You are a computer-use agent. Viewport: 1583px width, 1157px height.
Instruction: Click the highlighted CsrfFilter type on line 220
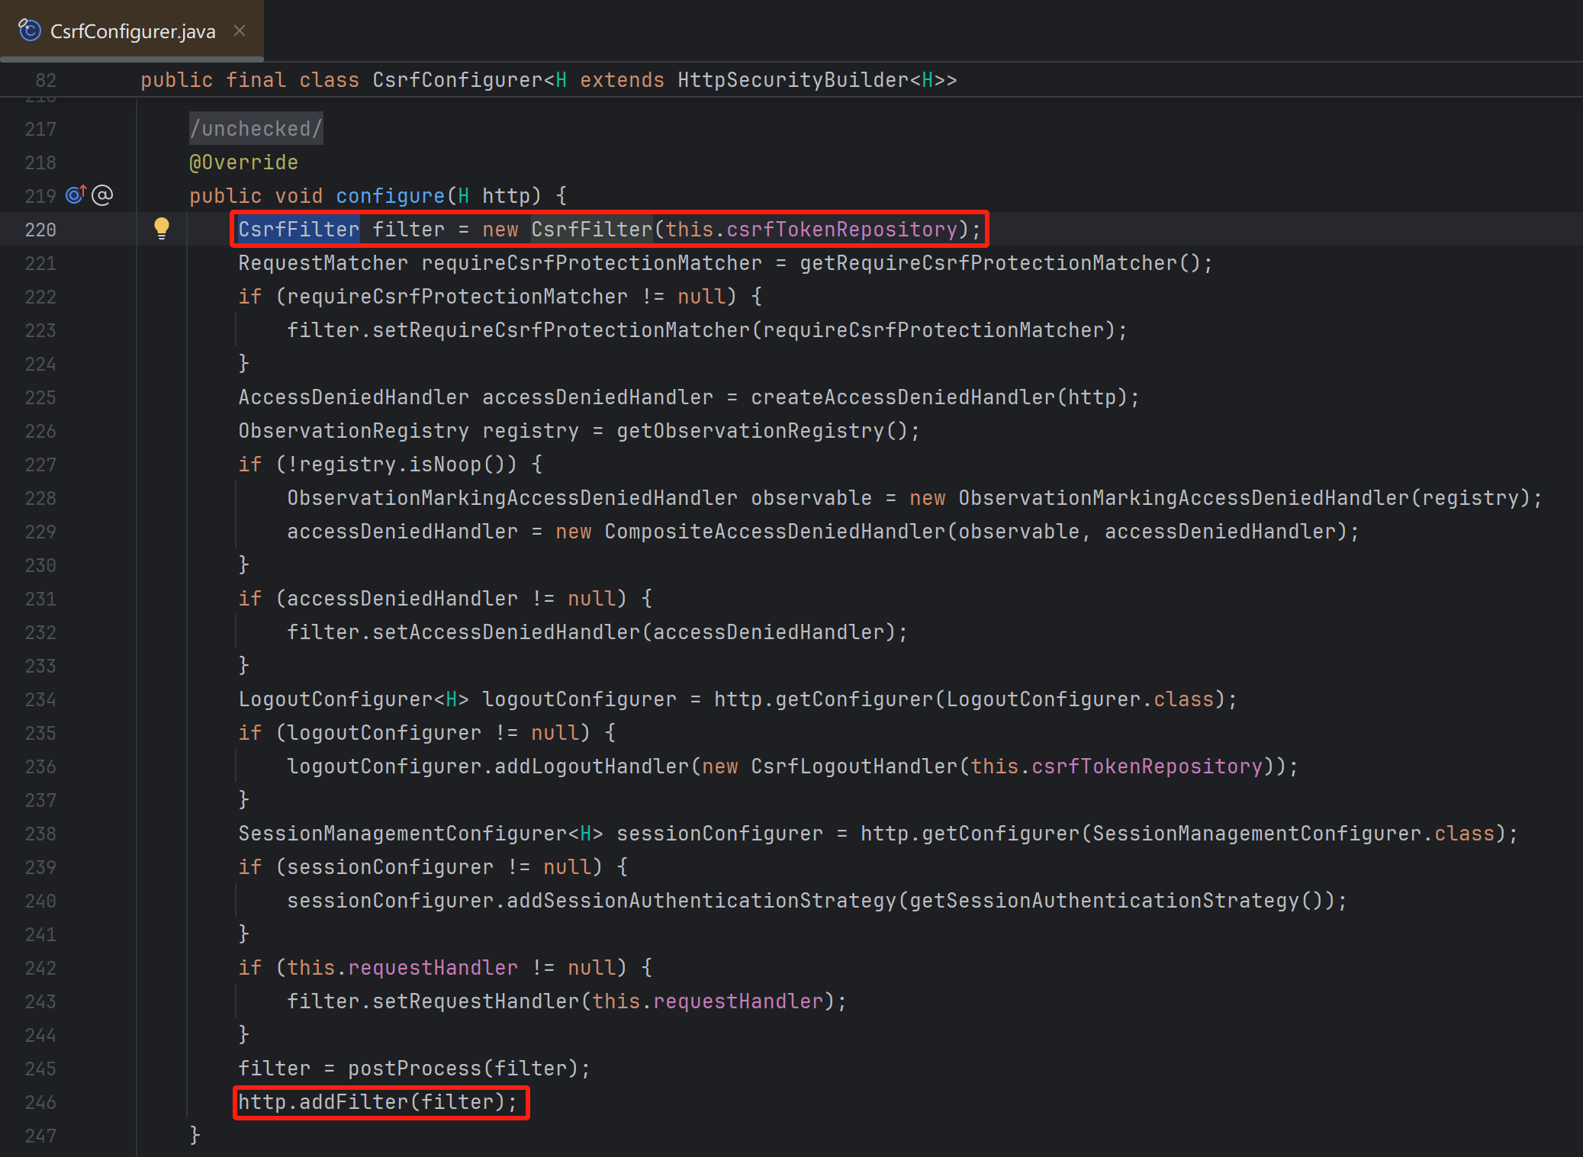298,230
